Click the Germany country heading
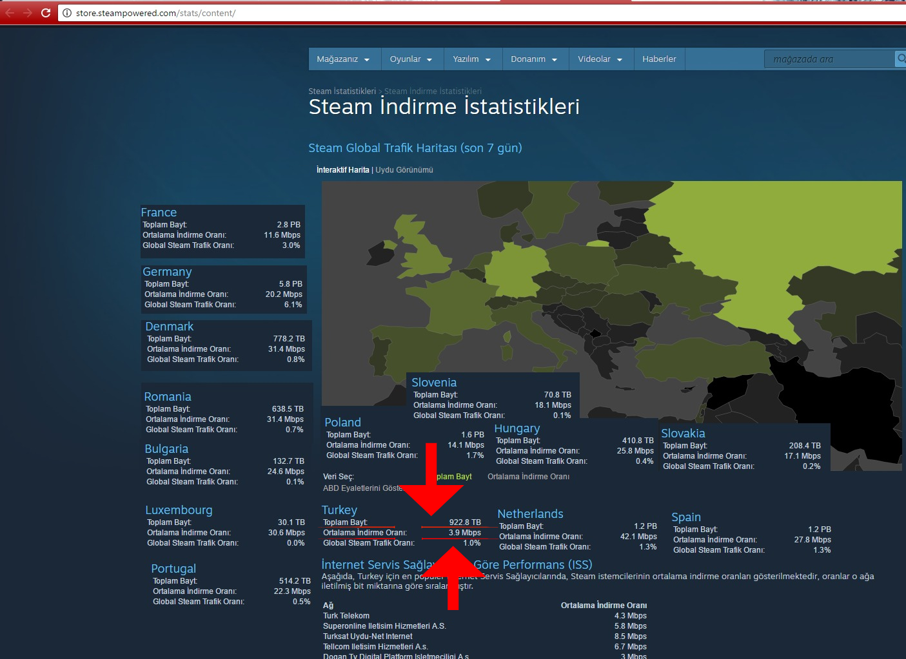Screen dimensions: 906x659 pos(167,272)
